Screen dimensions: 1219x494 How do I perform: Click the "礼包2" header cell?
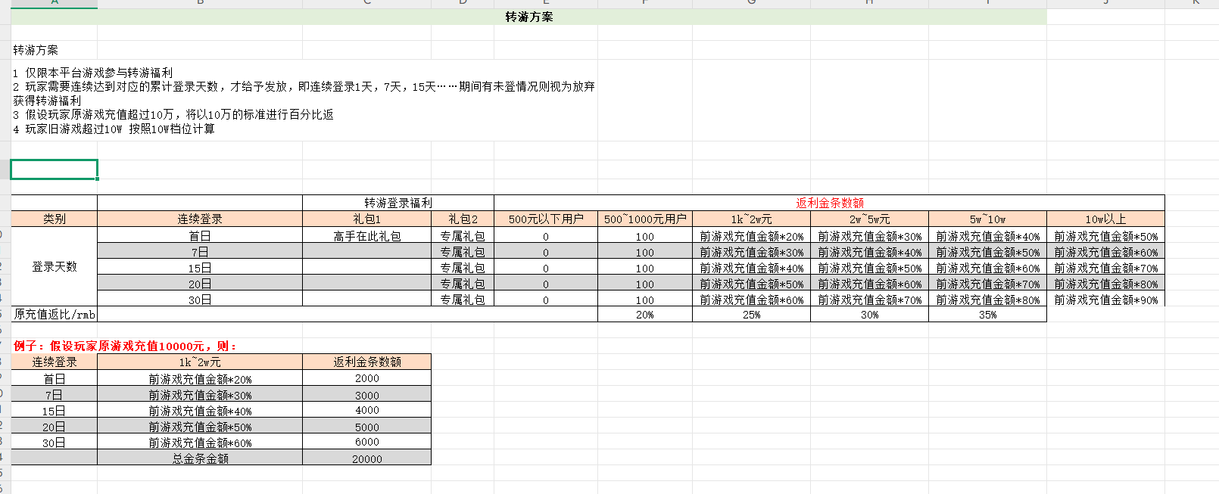point(463,219)
